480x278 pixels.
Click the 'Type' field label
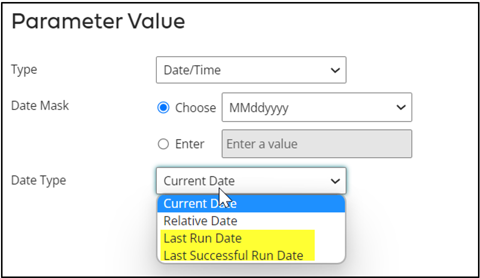pyautogui.click(x=24, y=70)
